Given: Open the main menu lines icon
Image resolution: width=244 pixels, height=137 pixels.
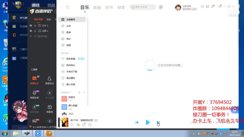Looking at the screenshot, I should click(213, 6).
